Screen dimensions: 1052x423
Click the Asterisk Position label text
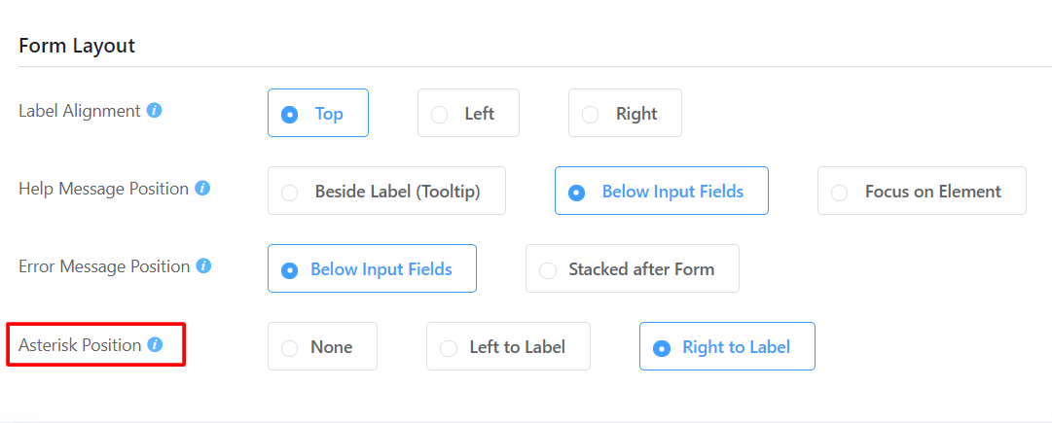(x=80, y=345)
